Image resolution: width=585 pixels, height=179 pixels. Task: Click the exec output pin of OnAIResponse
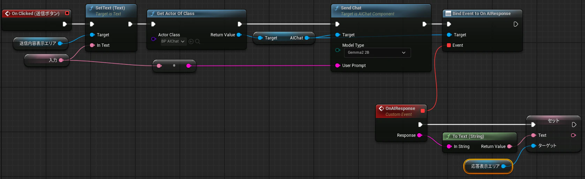point(420,125)
